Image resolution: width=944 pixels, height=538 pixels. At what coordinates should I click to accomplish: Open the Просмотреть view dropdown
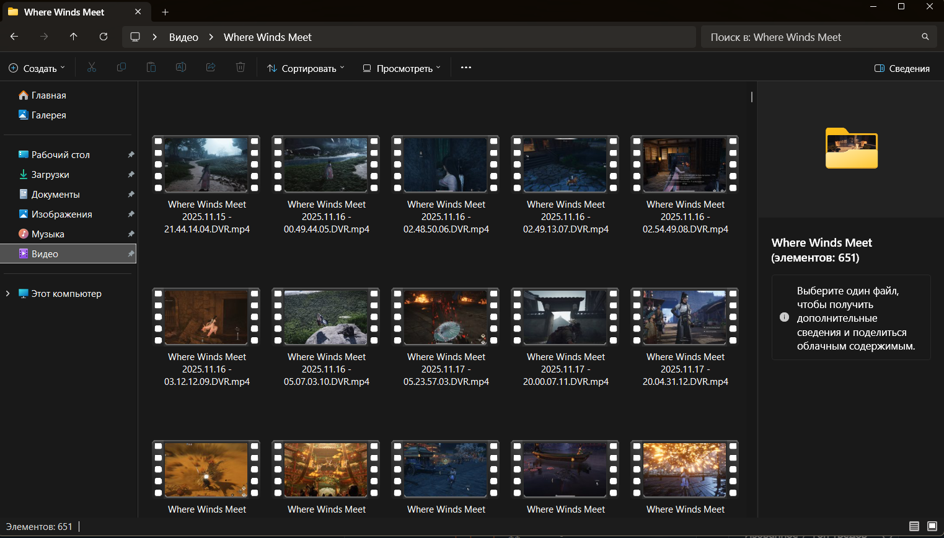coord(402,68)
